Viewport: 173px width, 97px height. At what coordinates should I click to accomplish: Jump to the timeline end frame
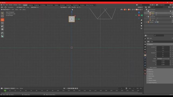[x=77, y=88]
